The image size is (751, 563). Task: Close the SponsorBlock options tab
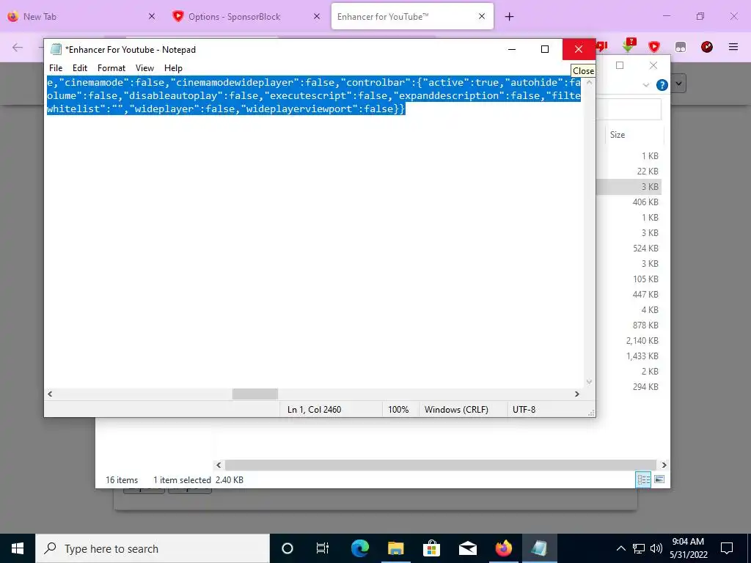point(317,16)
